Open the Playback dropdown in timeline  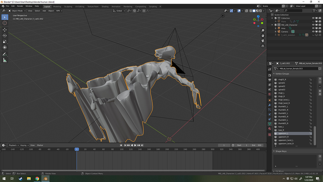13,145
